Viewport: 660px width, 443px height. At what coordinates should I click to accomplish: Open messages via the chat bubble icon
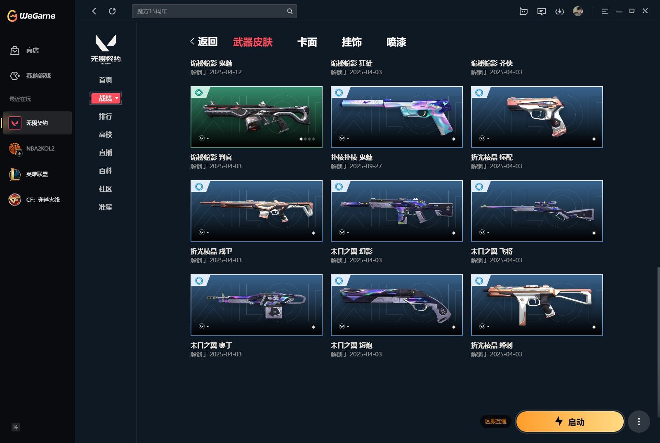click(x=542, y=11)
